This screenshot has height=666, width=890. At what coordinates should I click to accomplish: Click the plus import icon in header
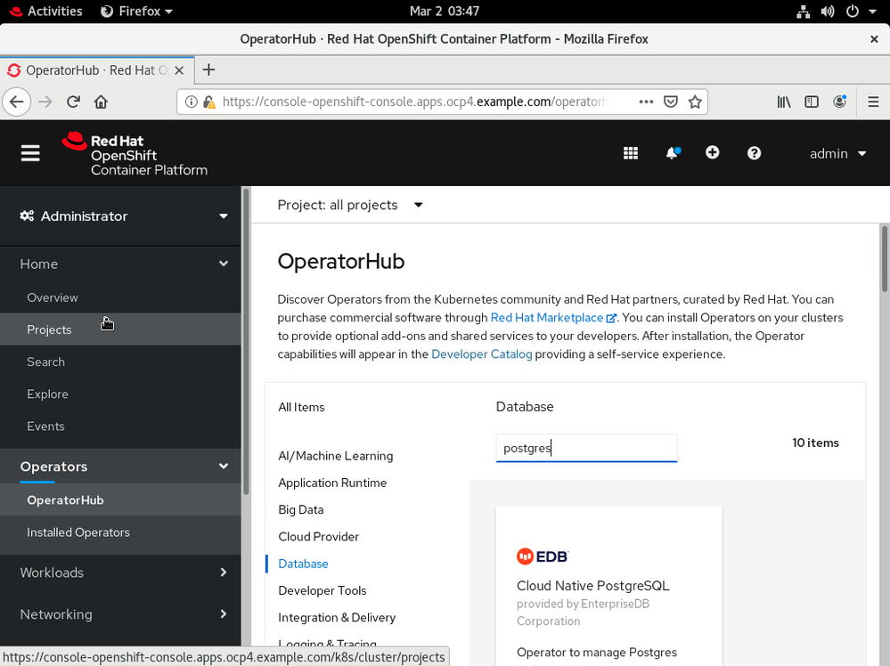tap(713, 153)
